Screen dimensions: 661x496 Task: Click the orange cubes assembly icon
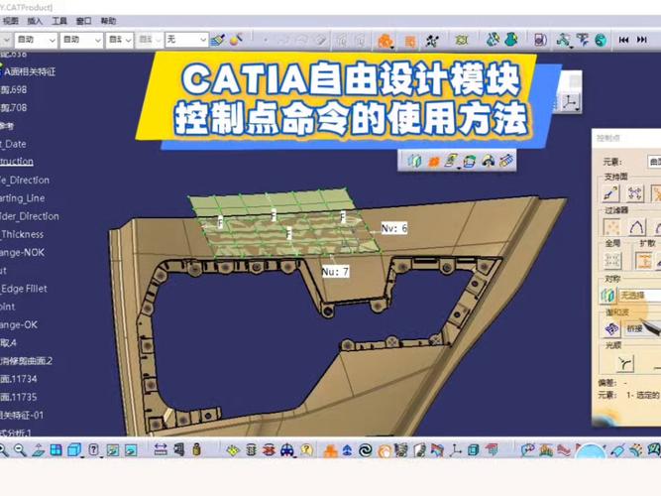click(x=386, y=41)
